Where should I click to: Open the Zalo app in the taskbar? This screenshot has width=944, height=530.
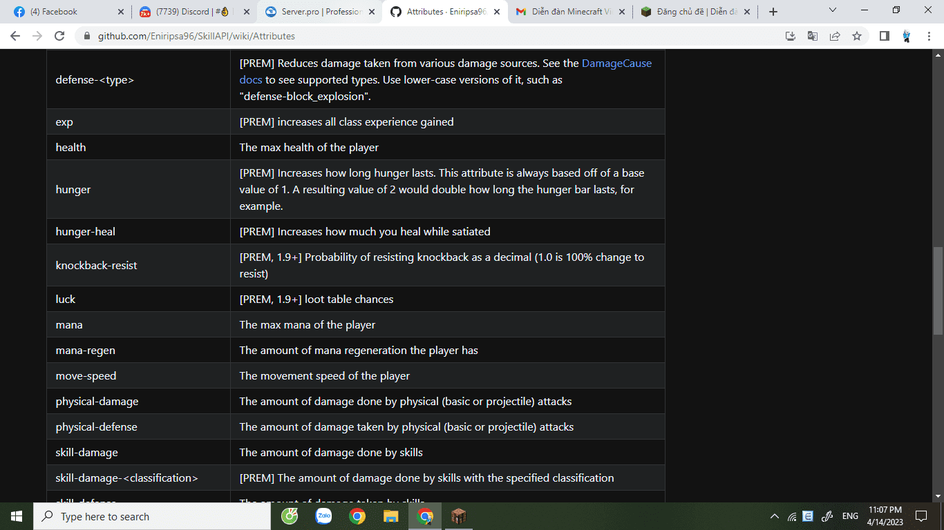click(323, 516)
